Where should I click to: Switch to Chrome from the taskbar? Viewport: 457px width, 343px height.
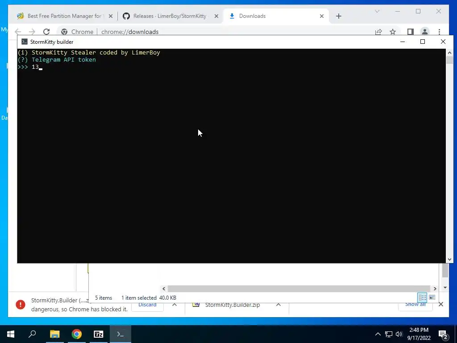pyautogui.click(x=77, y=334)
